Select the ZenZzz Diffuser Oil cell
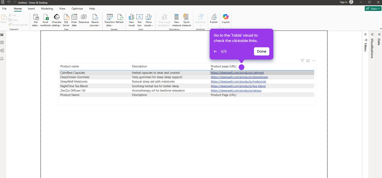 (73, 91)
